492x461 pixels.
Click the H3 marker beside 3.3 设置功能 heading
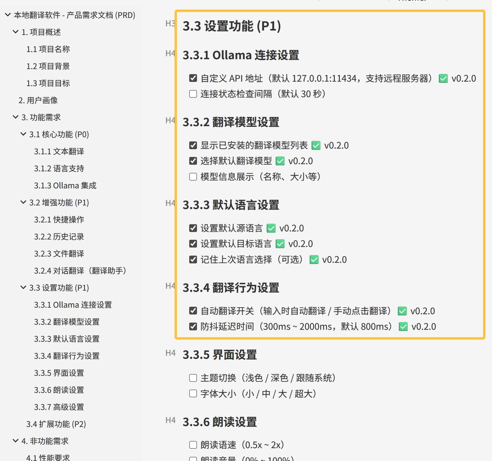tap(170, 24)
